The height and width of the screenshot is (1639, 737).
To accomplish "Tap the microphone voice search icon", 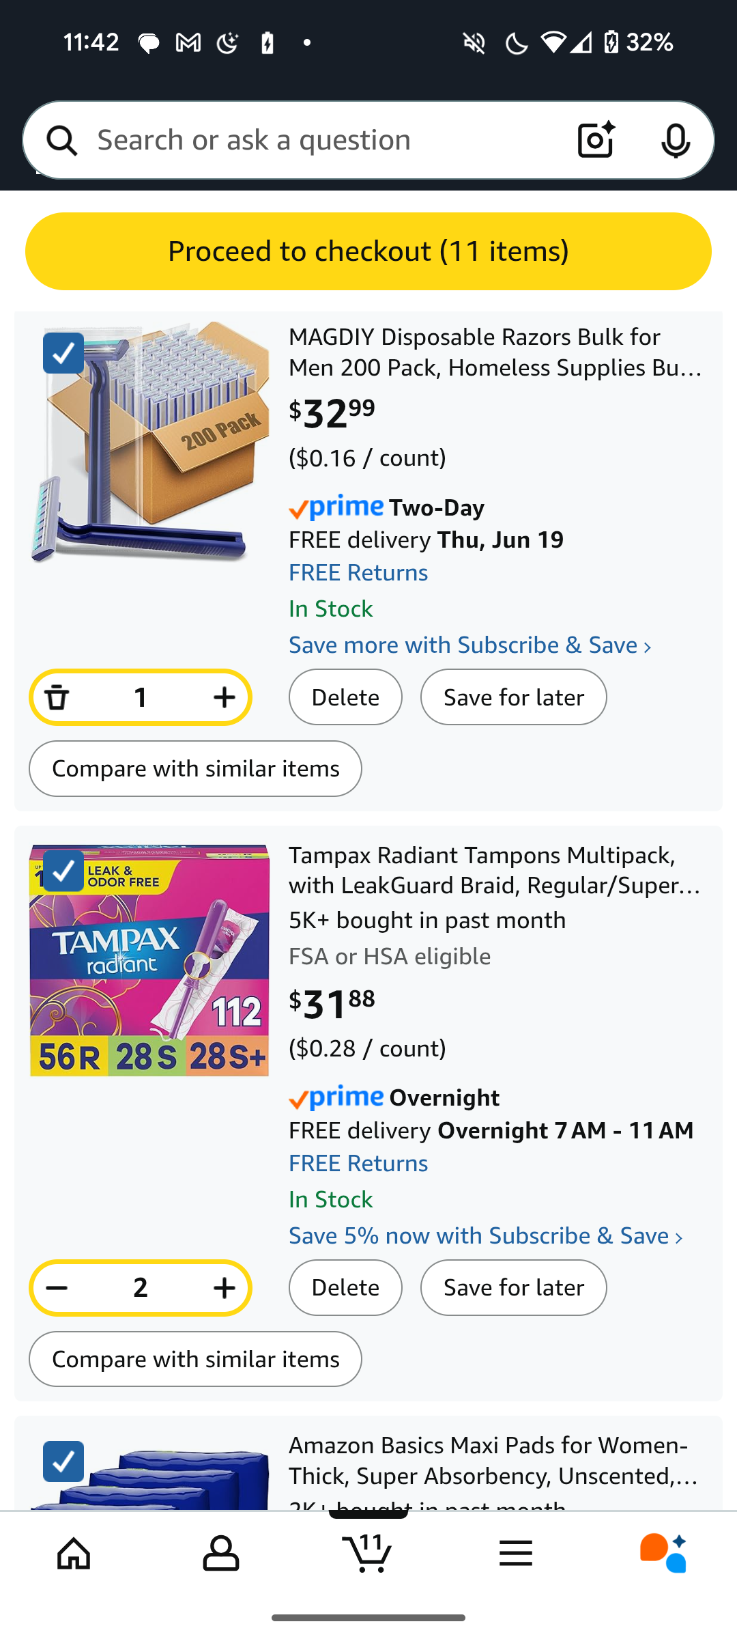I will click(675, 140).
